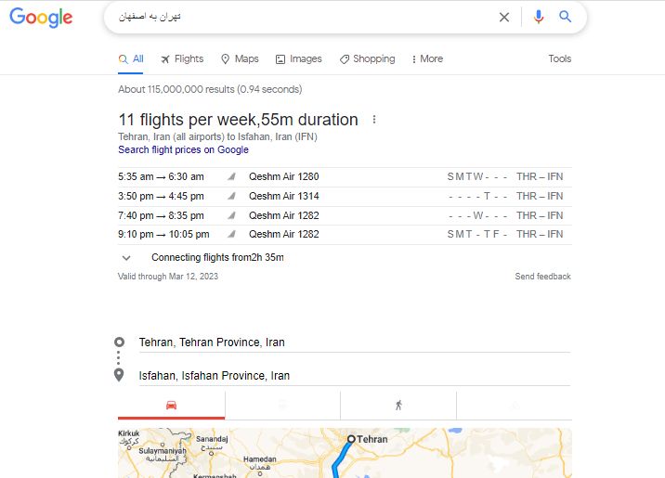This screenshot has width=665, height=478.
Task: Click the blue magnifier search icon
Action: (x=565, y=17)
